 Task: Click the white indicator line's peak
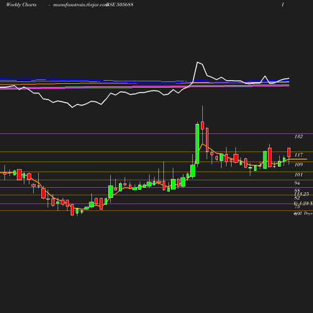pyautogui.click(x=198, y=62)
